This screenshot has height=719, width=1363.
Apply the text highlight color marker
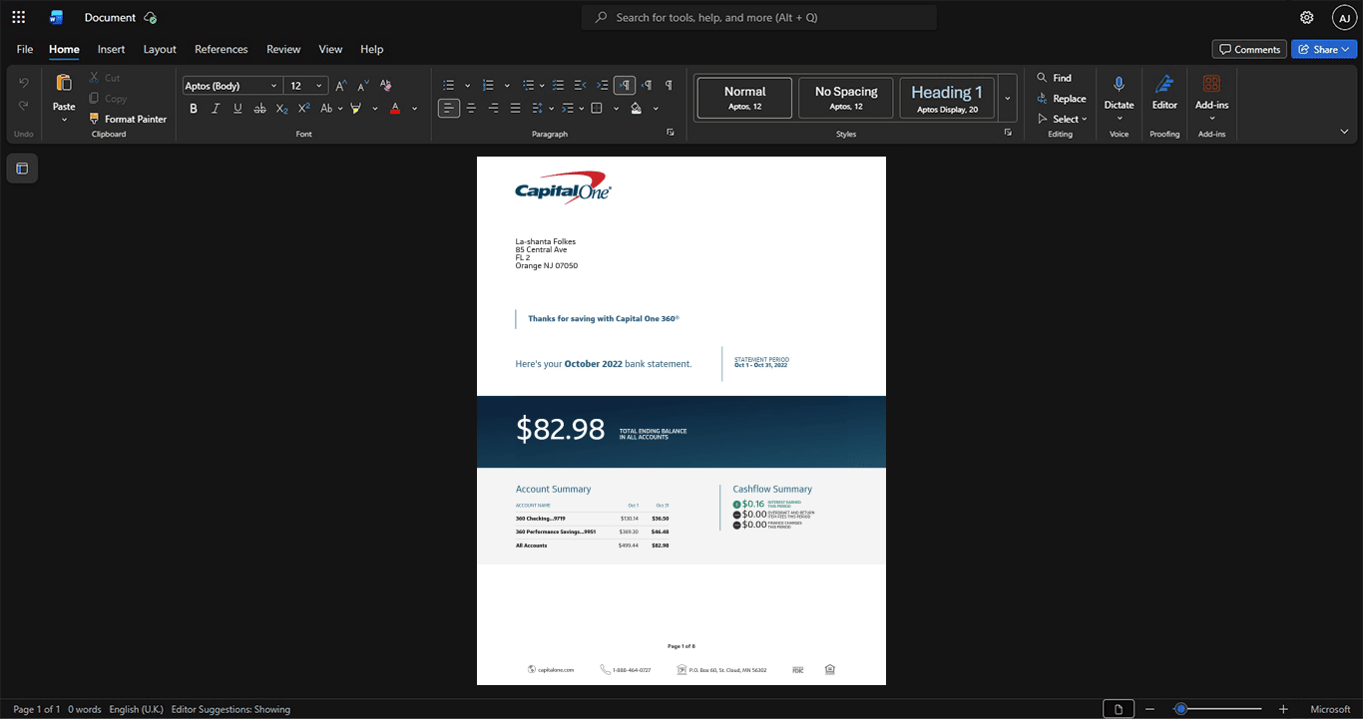(x=356, y=109)
